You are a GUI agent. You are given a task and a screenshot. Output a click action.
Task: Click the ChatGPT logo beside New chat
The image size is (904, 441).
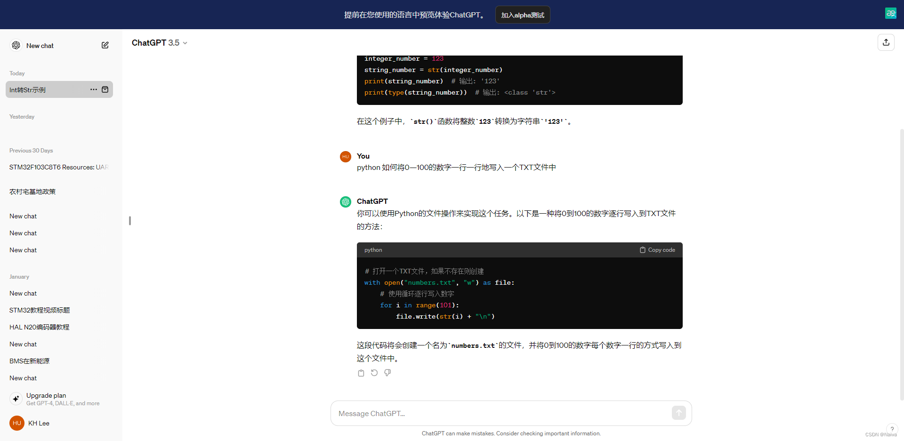pos(16,45)
